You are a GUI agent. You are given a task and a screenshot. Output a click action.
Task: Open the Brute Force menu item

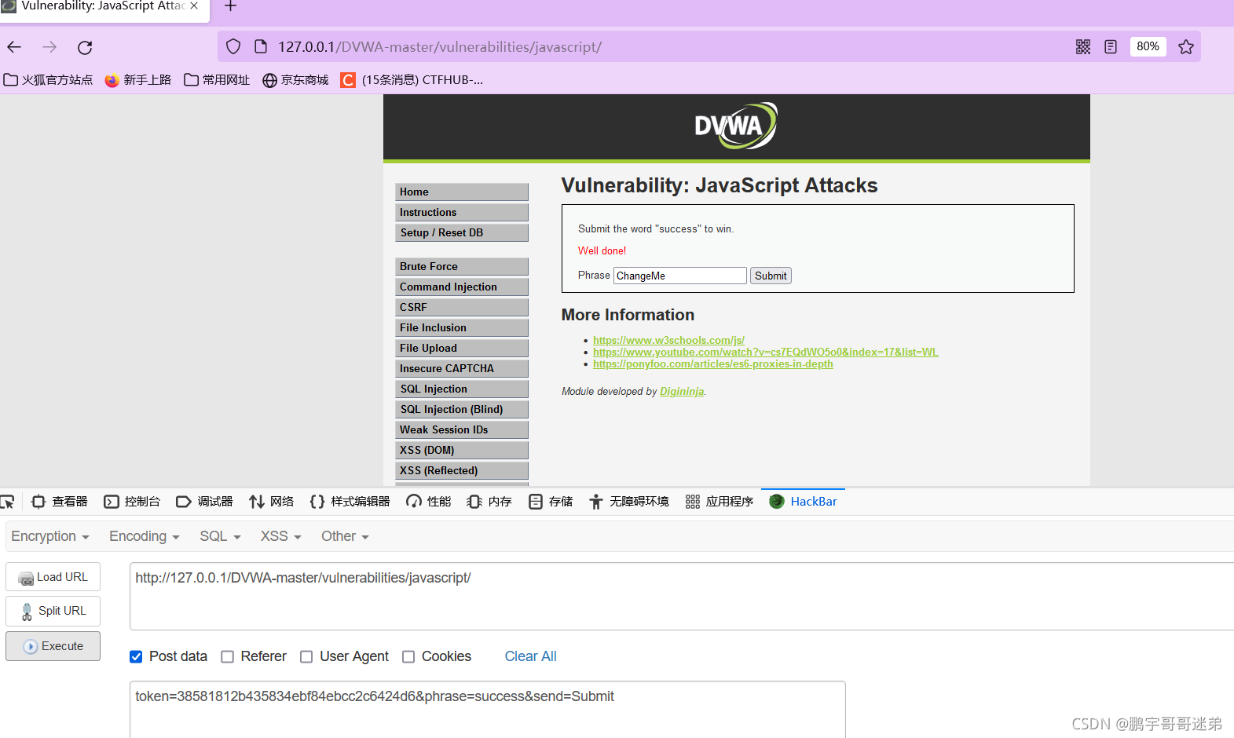coord(461,266)
